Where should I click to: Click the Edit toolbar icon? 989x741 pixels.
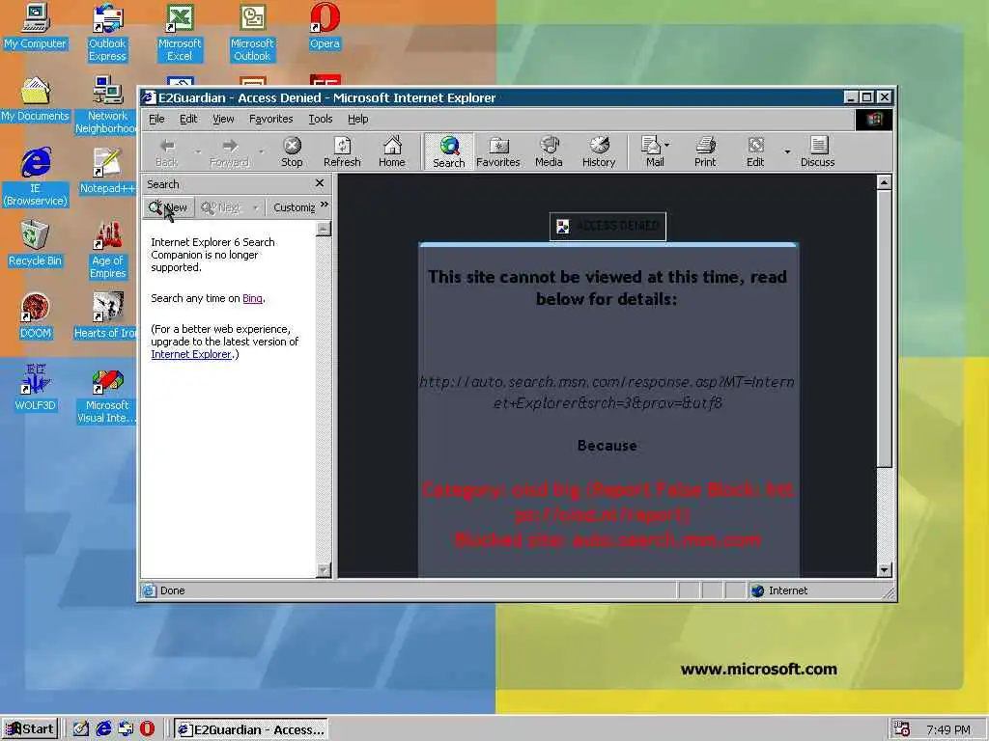coord(755,152)
